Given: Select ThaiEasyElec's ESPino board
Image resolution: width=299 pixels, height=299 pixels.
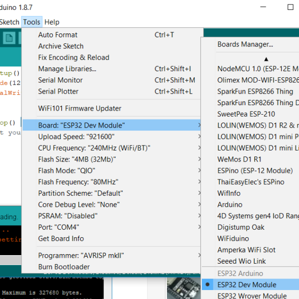Looking at the screenshot, I should coord(250,182).
